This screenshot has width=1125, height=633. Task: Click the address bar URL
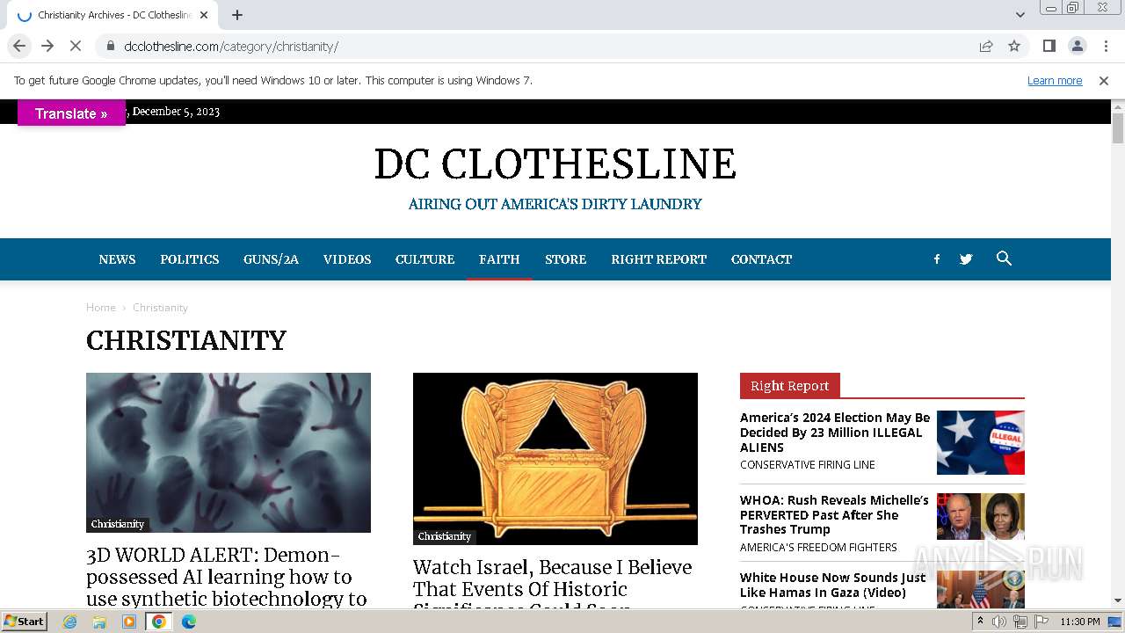(x=231, y=47)
